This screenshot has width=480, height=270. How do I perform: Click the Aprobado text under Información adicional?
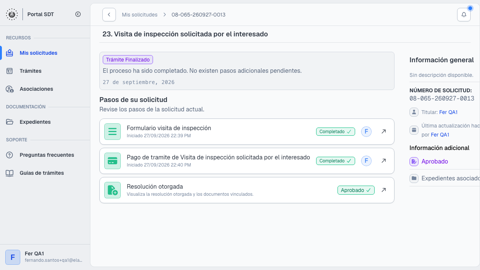435,162
